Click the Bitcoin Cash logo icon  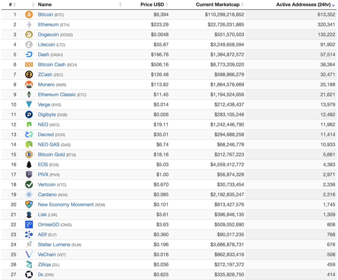tap(29, 65)
